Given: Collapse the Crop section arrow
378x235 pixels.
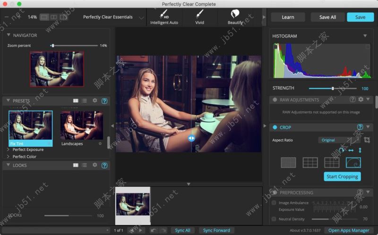Looking at the screenshot, I should pyautogui.click(x=368, y=127).
